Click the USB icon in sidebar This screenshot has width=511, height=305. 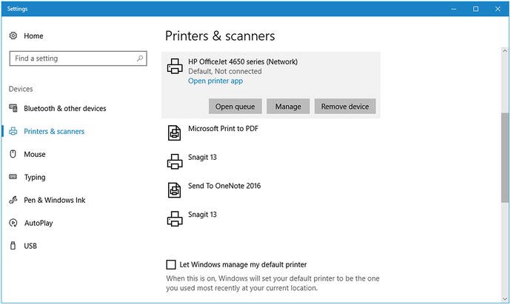[13, 246]
